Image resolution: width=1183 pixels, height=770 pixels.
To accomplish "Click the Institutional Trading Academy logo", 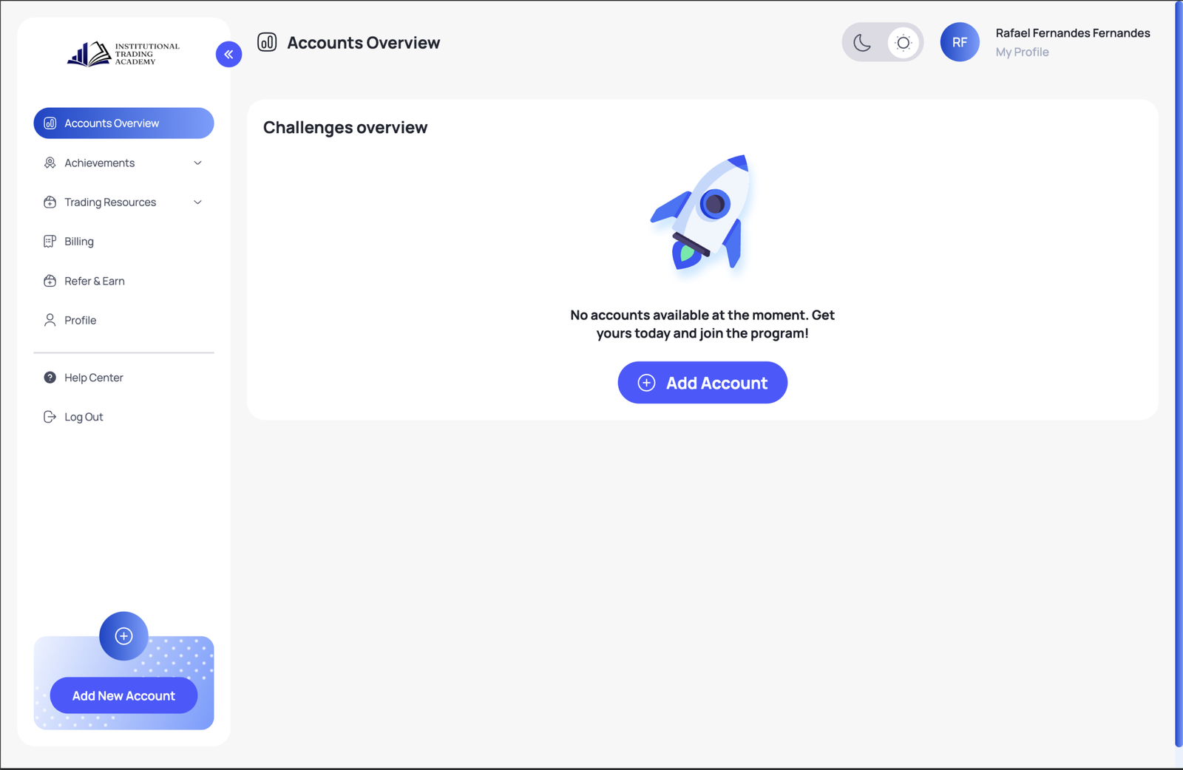I will (x=123, y=54).
